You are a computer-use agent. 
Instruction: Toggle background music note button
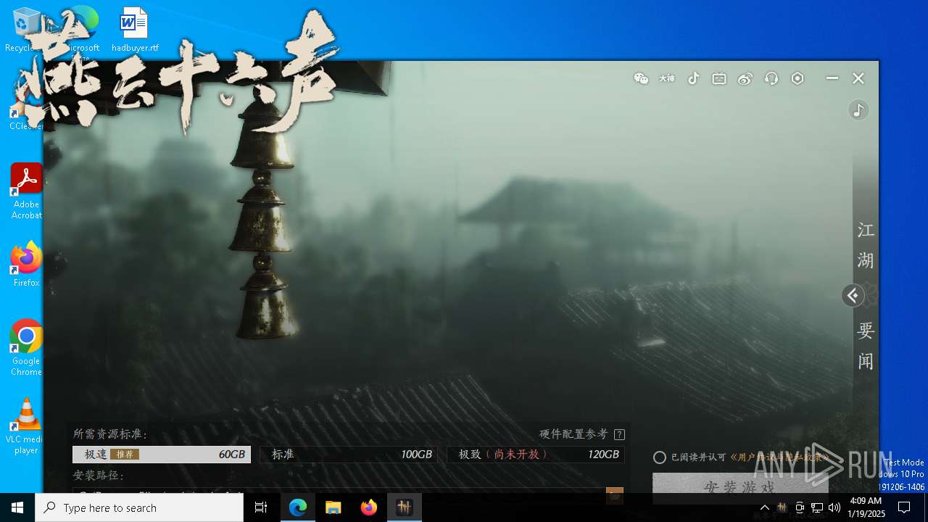(858, 110)
